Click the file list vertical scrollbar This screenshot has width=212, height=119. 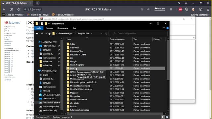coord(168,60)
